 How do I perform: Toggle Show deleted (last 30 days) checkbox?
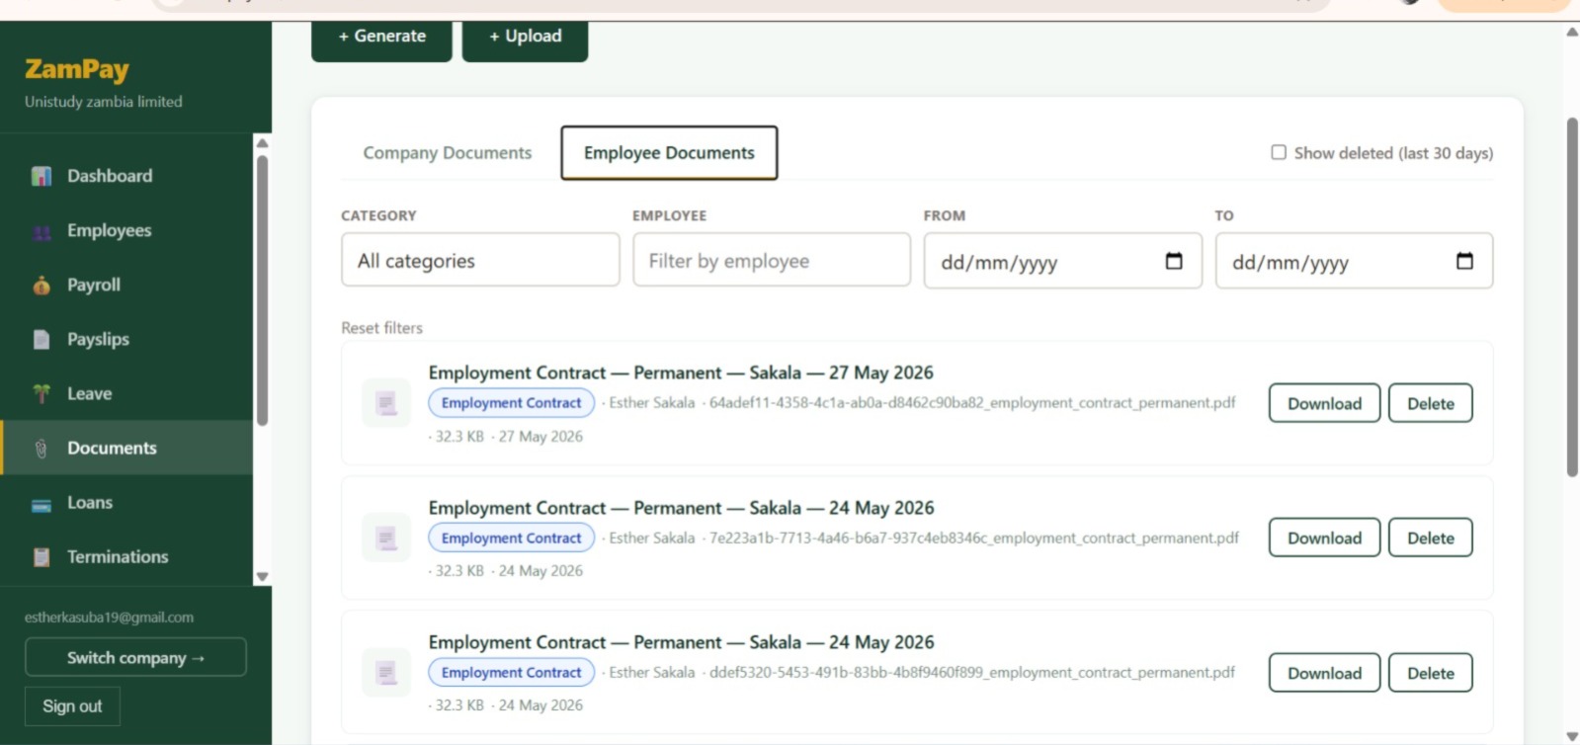(1279, 152)
